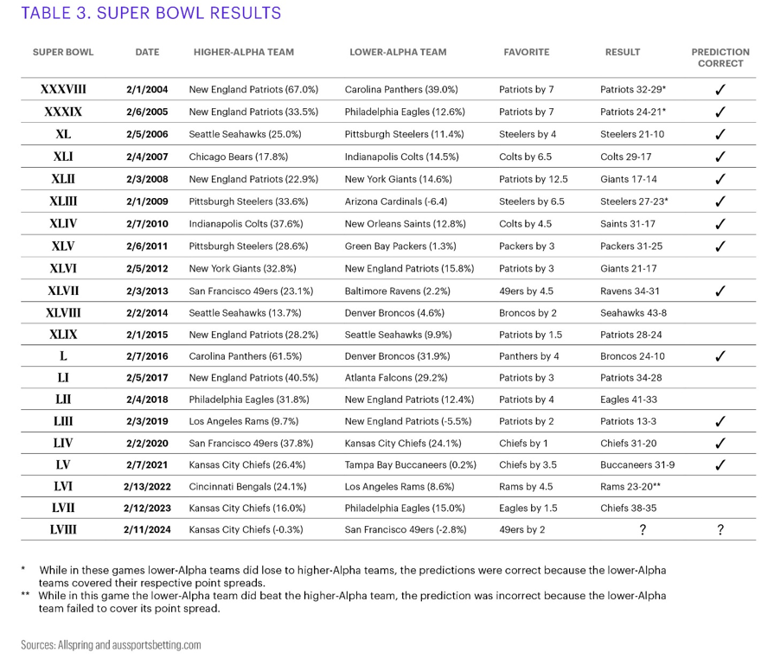Click 'New Orleans Saints (12.8%)'
This screenshot has width=774, height=659.
pyautogui.click(x=405, y=224)
